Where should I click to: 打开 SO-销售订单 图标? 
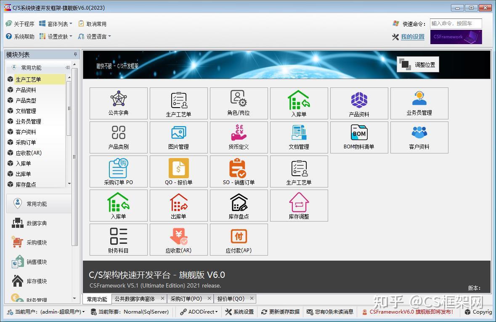239,172
